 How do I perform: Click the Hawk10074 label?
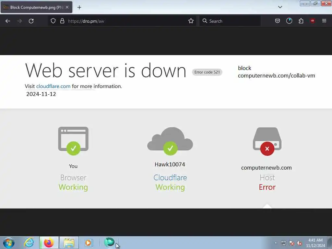[x=170, y=164]
